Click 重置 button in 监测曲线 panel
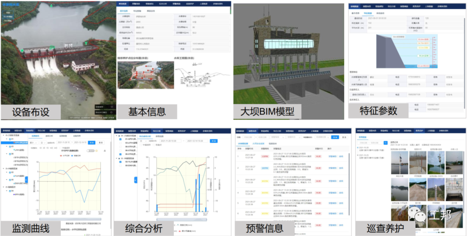The height and width of the screenshot is (236, 467). point(101,143)
